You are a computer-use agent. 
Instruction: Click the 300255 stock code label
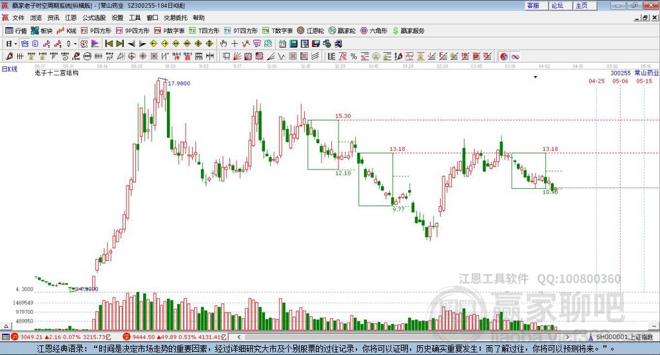click(621, 73)
